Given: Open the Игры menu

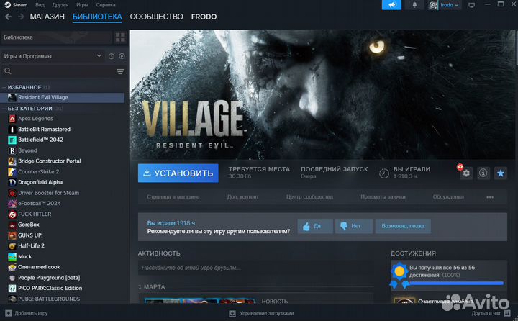Looking at the screenshot, I should pos(82,5).
